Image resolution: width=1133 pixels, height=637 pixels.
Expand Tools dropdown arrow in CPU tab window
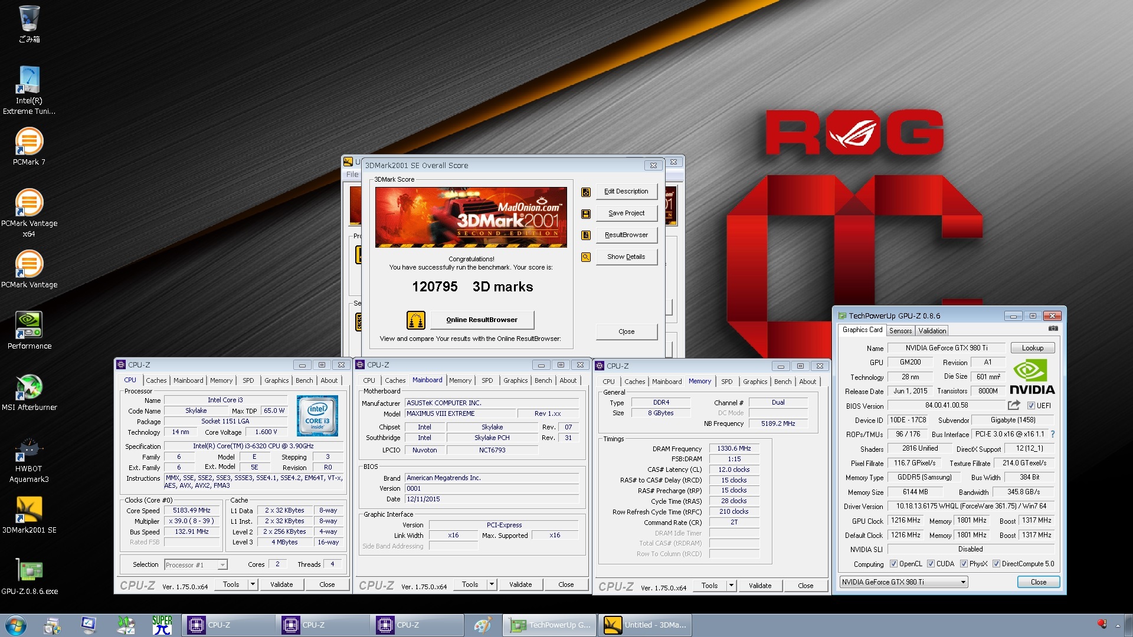pos(253,585)
